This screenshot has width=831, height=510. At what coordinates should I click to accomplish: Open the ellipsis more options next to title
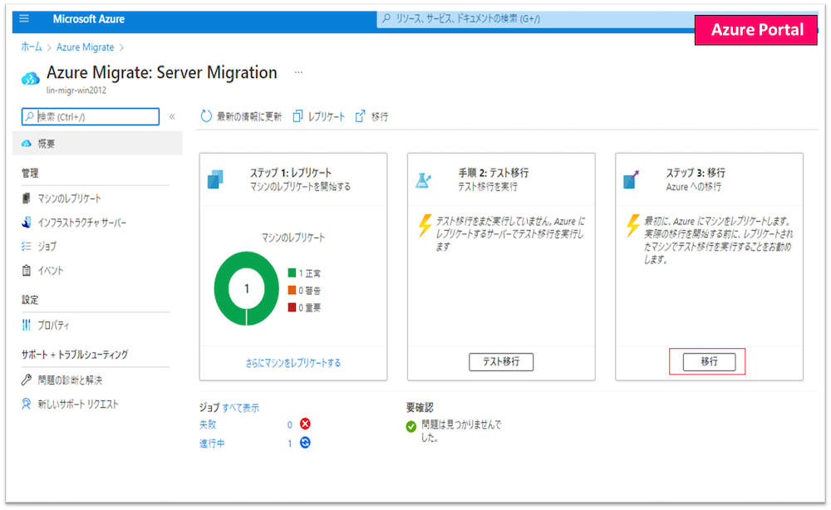tap(298, 72)
